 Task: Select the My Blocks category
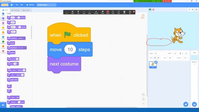(3, 52)
